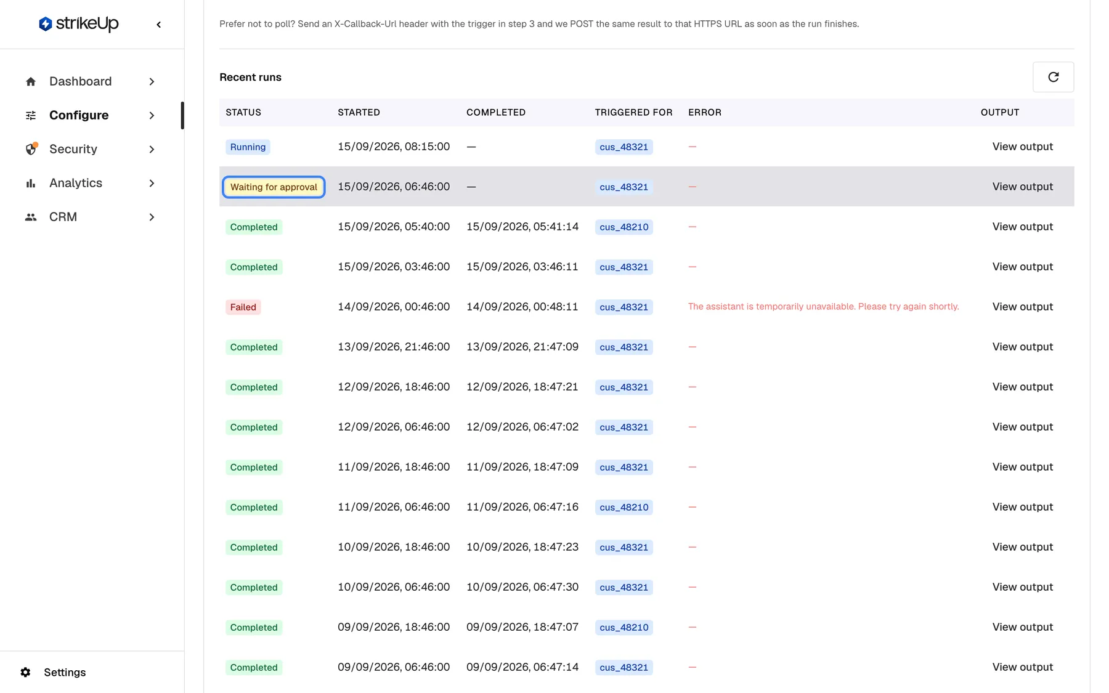
Task: Expand the Configure menu chevron
Action: [x=152, y=115]
